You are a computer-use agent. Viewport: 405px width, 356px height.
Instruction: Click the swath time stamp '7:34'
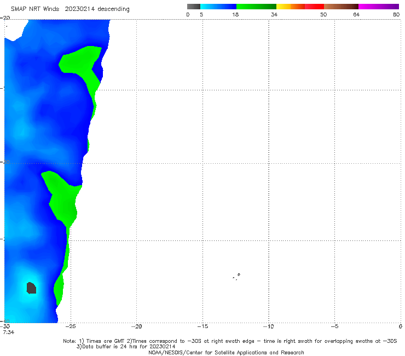[x=9, y=332]
